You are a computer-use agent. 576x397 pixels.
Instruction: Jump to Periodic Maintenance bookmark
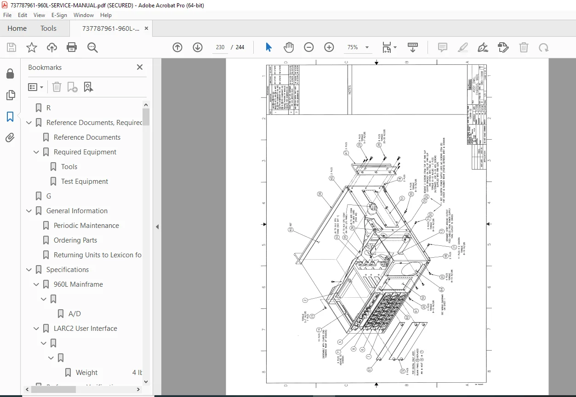click(x=86, y=226)
